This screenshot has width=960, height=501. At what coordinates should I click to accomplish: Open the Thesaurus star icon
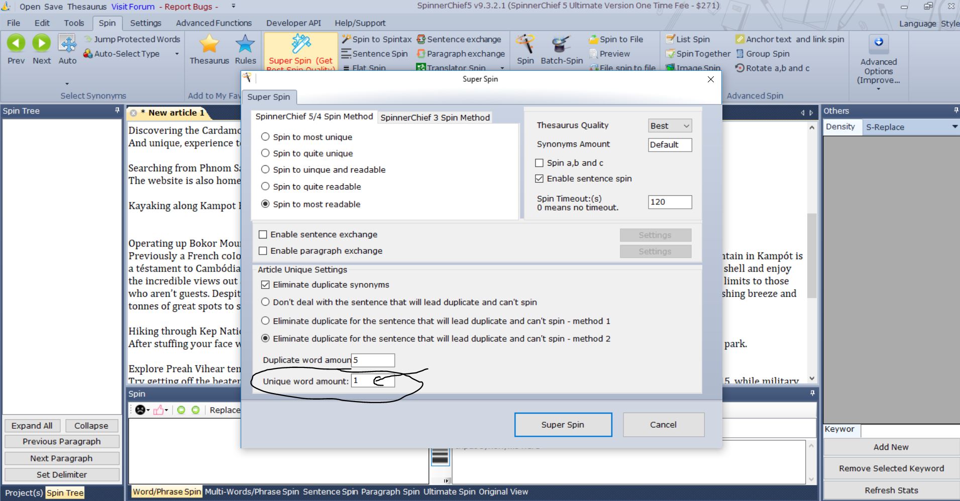209,44
